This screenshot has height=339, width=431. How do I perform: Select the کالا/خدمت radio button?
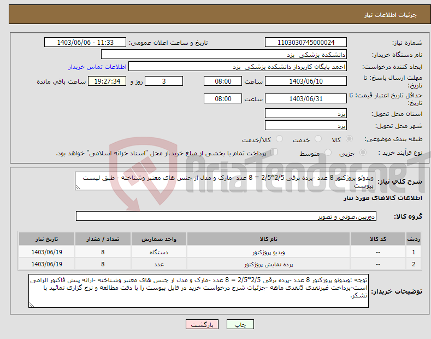279,139
